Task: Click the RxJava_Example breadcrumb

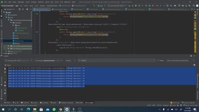Action: coord(7,6)
